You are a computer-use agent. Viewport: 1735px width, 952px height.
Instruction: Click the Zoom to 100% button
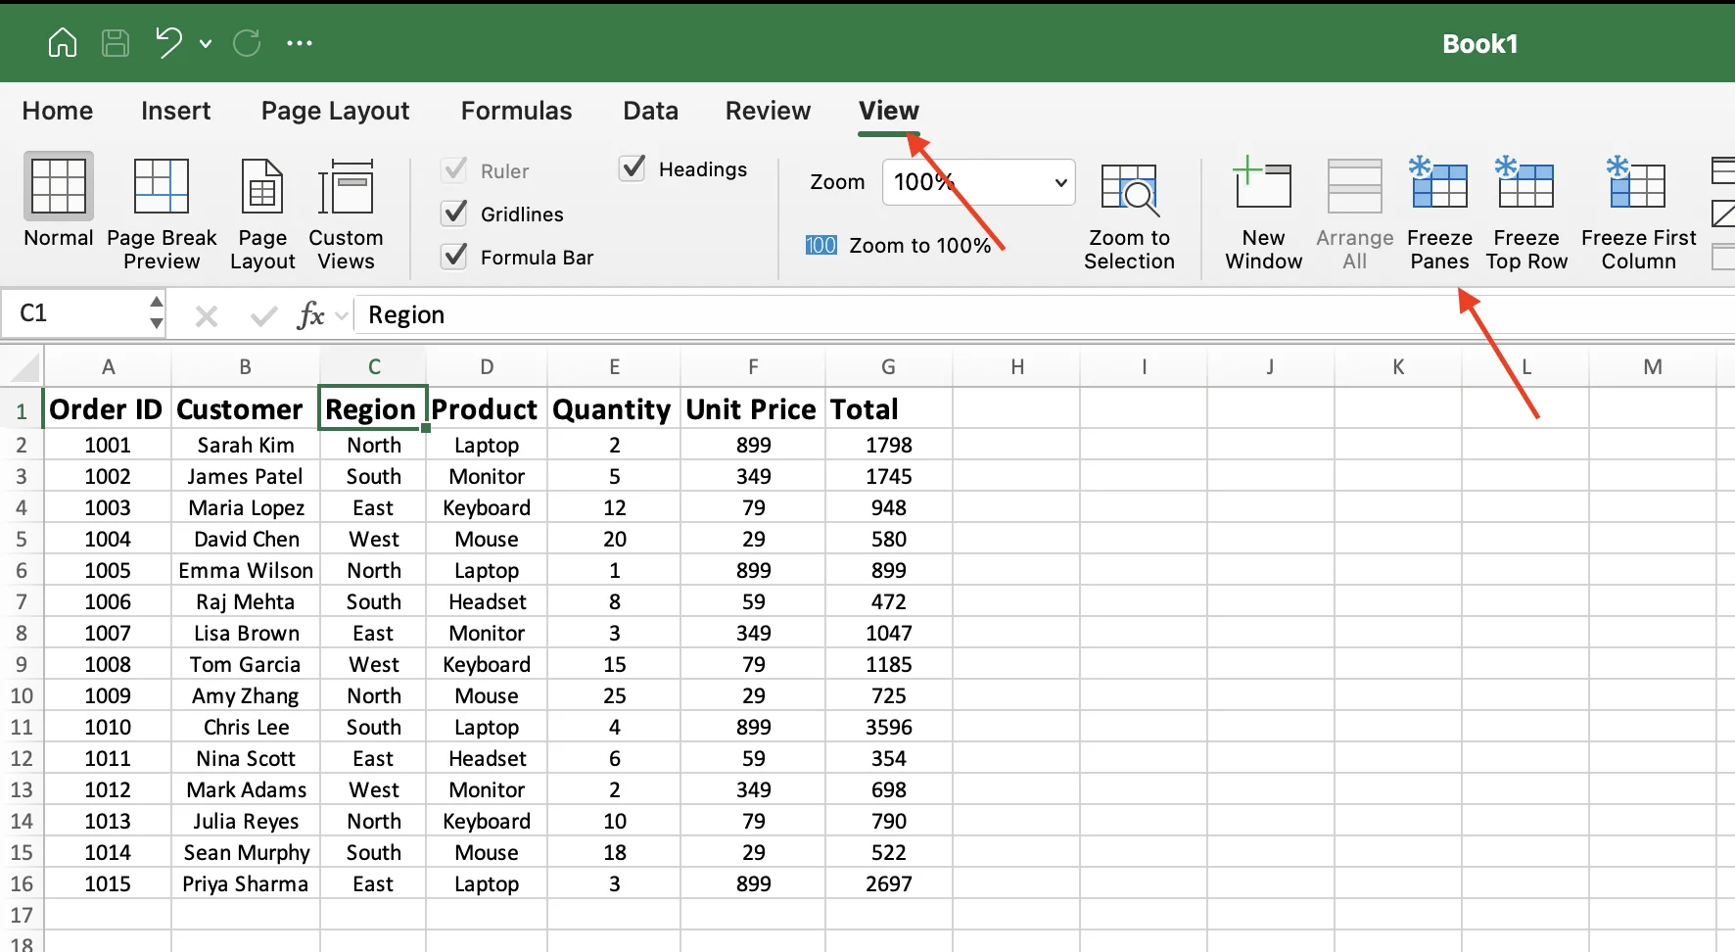[902, 245]
